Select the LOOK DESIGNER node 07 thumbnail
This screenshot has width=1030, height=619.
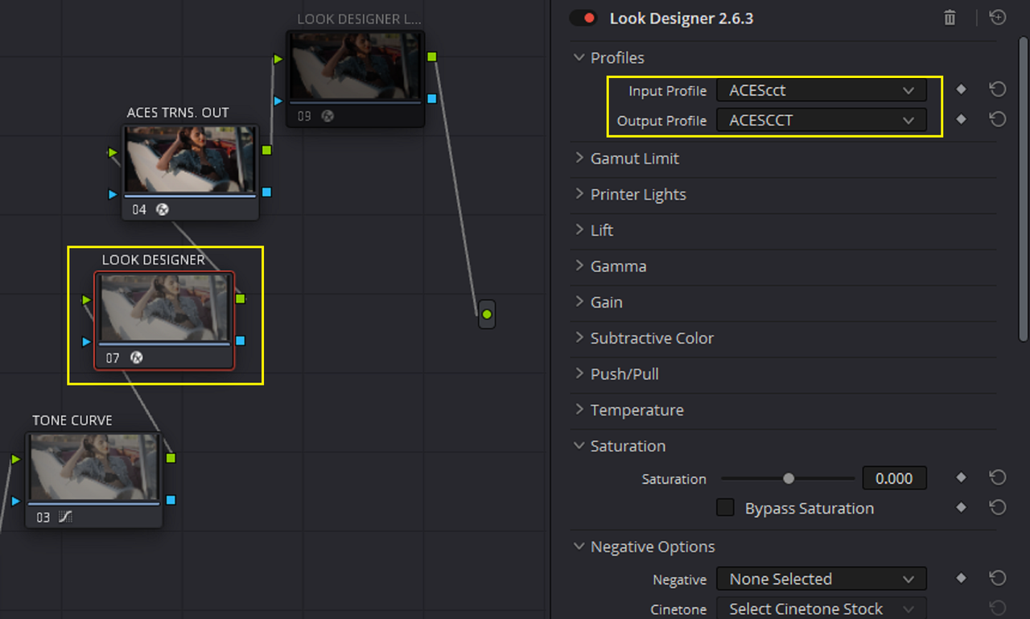tap(164, 309)
